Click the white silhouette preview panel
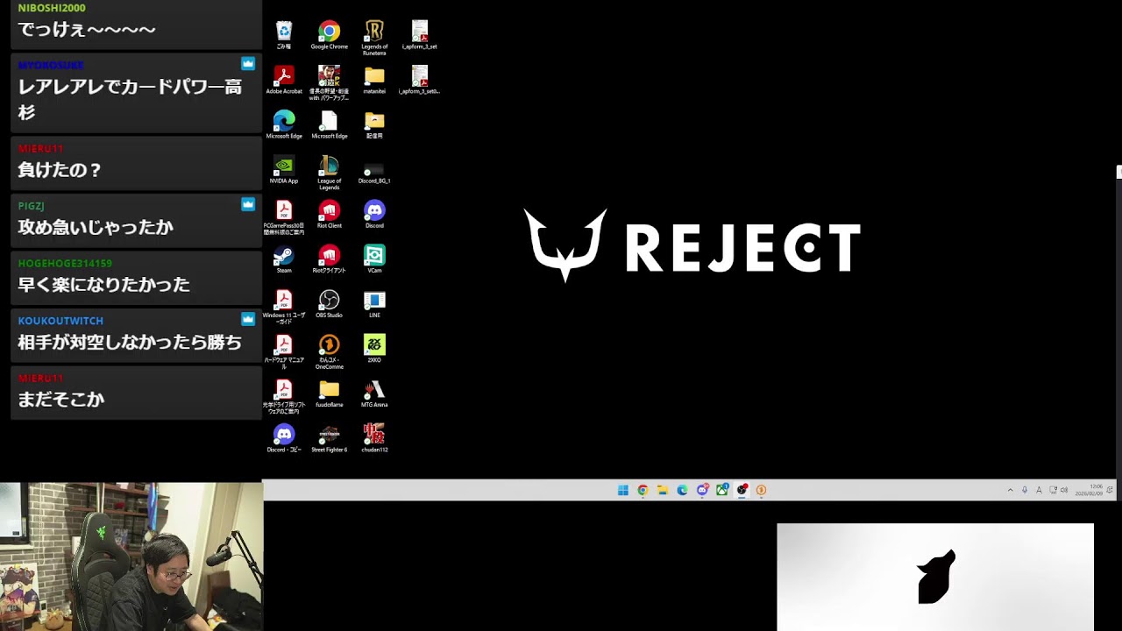Image resolution: width=1122 pixels, height=631 pixels. click(935, 577)
